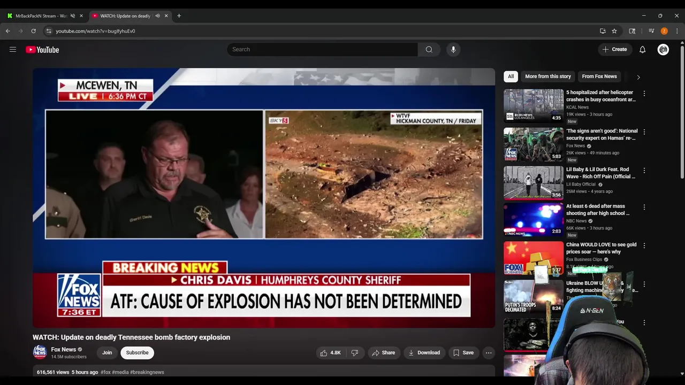Open the account avatar menu

[x=663, y=49]
